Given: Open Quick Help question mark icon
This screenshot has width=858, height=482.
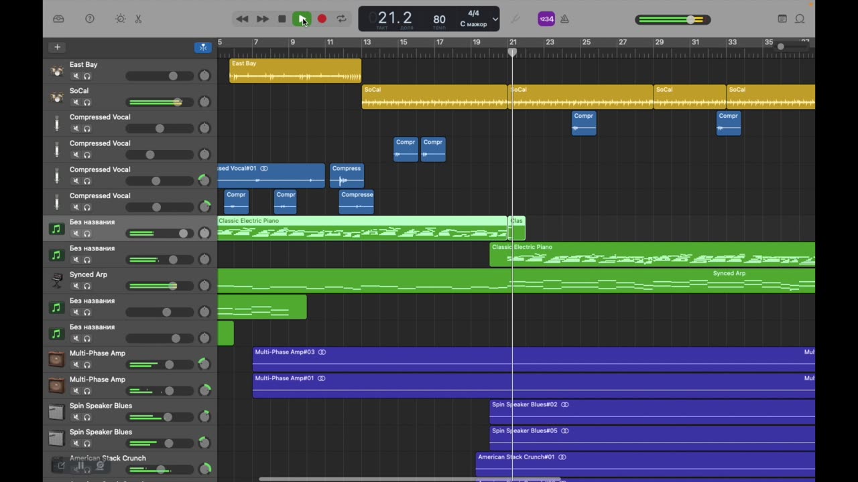Looking at the screenshot, I should 90,19.
